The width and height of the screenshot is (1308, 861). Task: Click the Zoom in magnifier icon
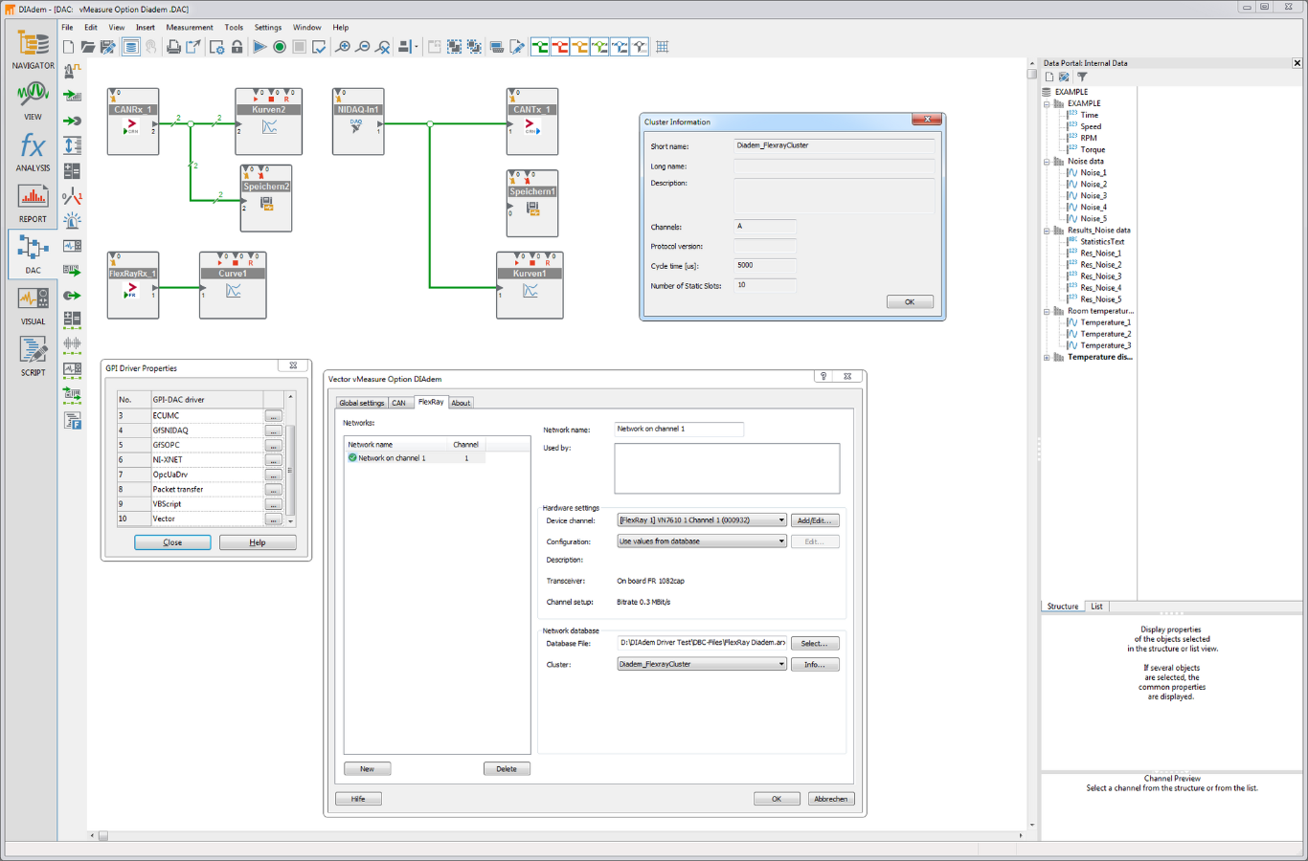[343, 47]
